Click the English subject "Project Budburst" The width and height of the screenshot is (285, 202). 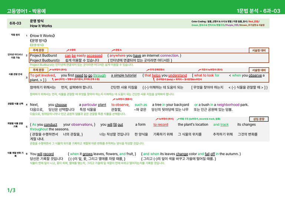coord(43,55)
